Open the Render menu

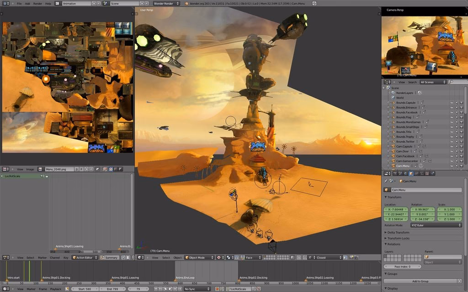(x=37, y=4)
